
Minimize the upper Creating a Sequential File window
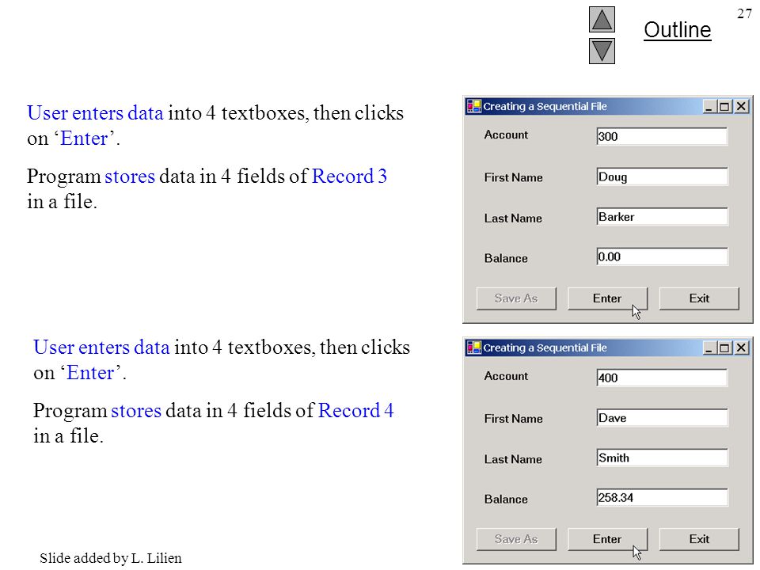pos(709,107)
